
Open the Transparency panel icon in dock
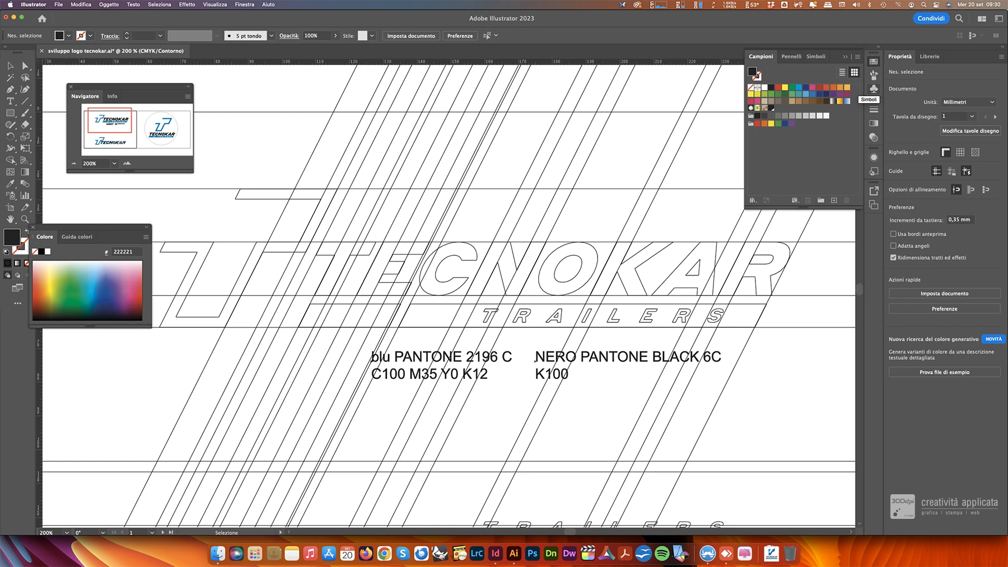(x=874, y=137)
